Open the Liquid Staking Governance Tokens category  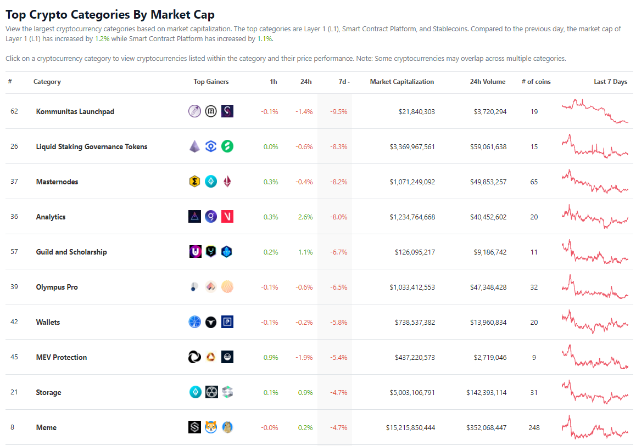[92, 146]
